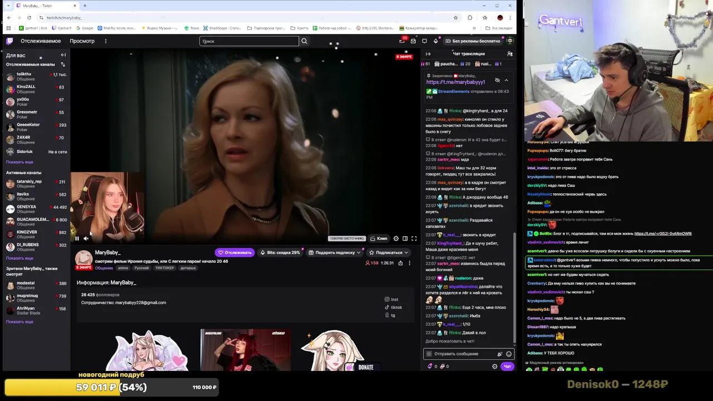Show more followed channels (Показать еще)
This screenshot has height=401, width=713.
(19, 162)
